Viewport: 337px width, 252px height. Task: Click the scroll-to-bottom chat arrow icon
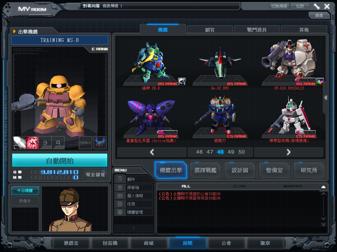tap(324, 224)
